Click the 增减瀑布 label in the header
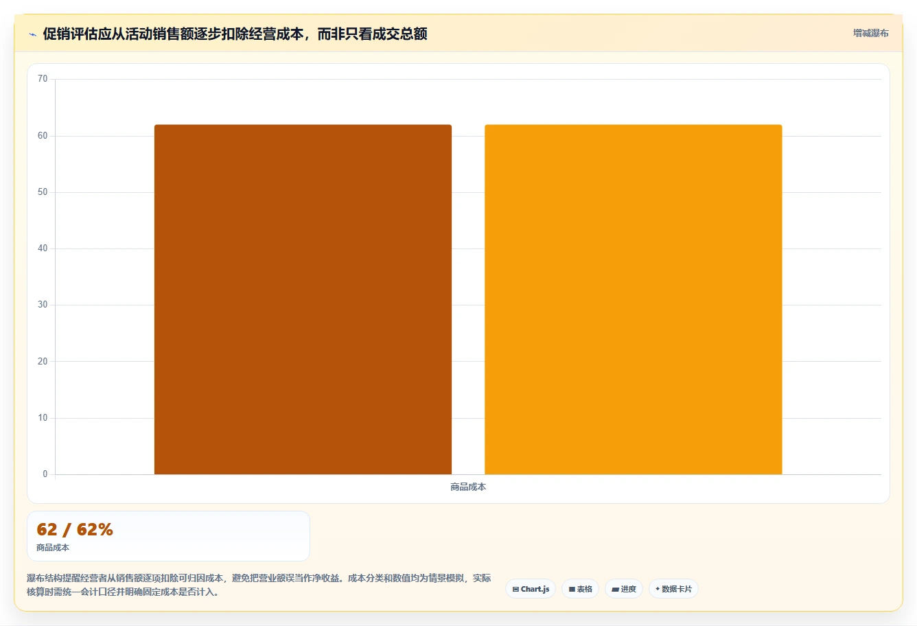 point(870,33)
